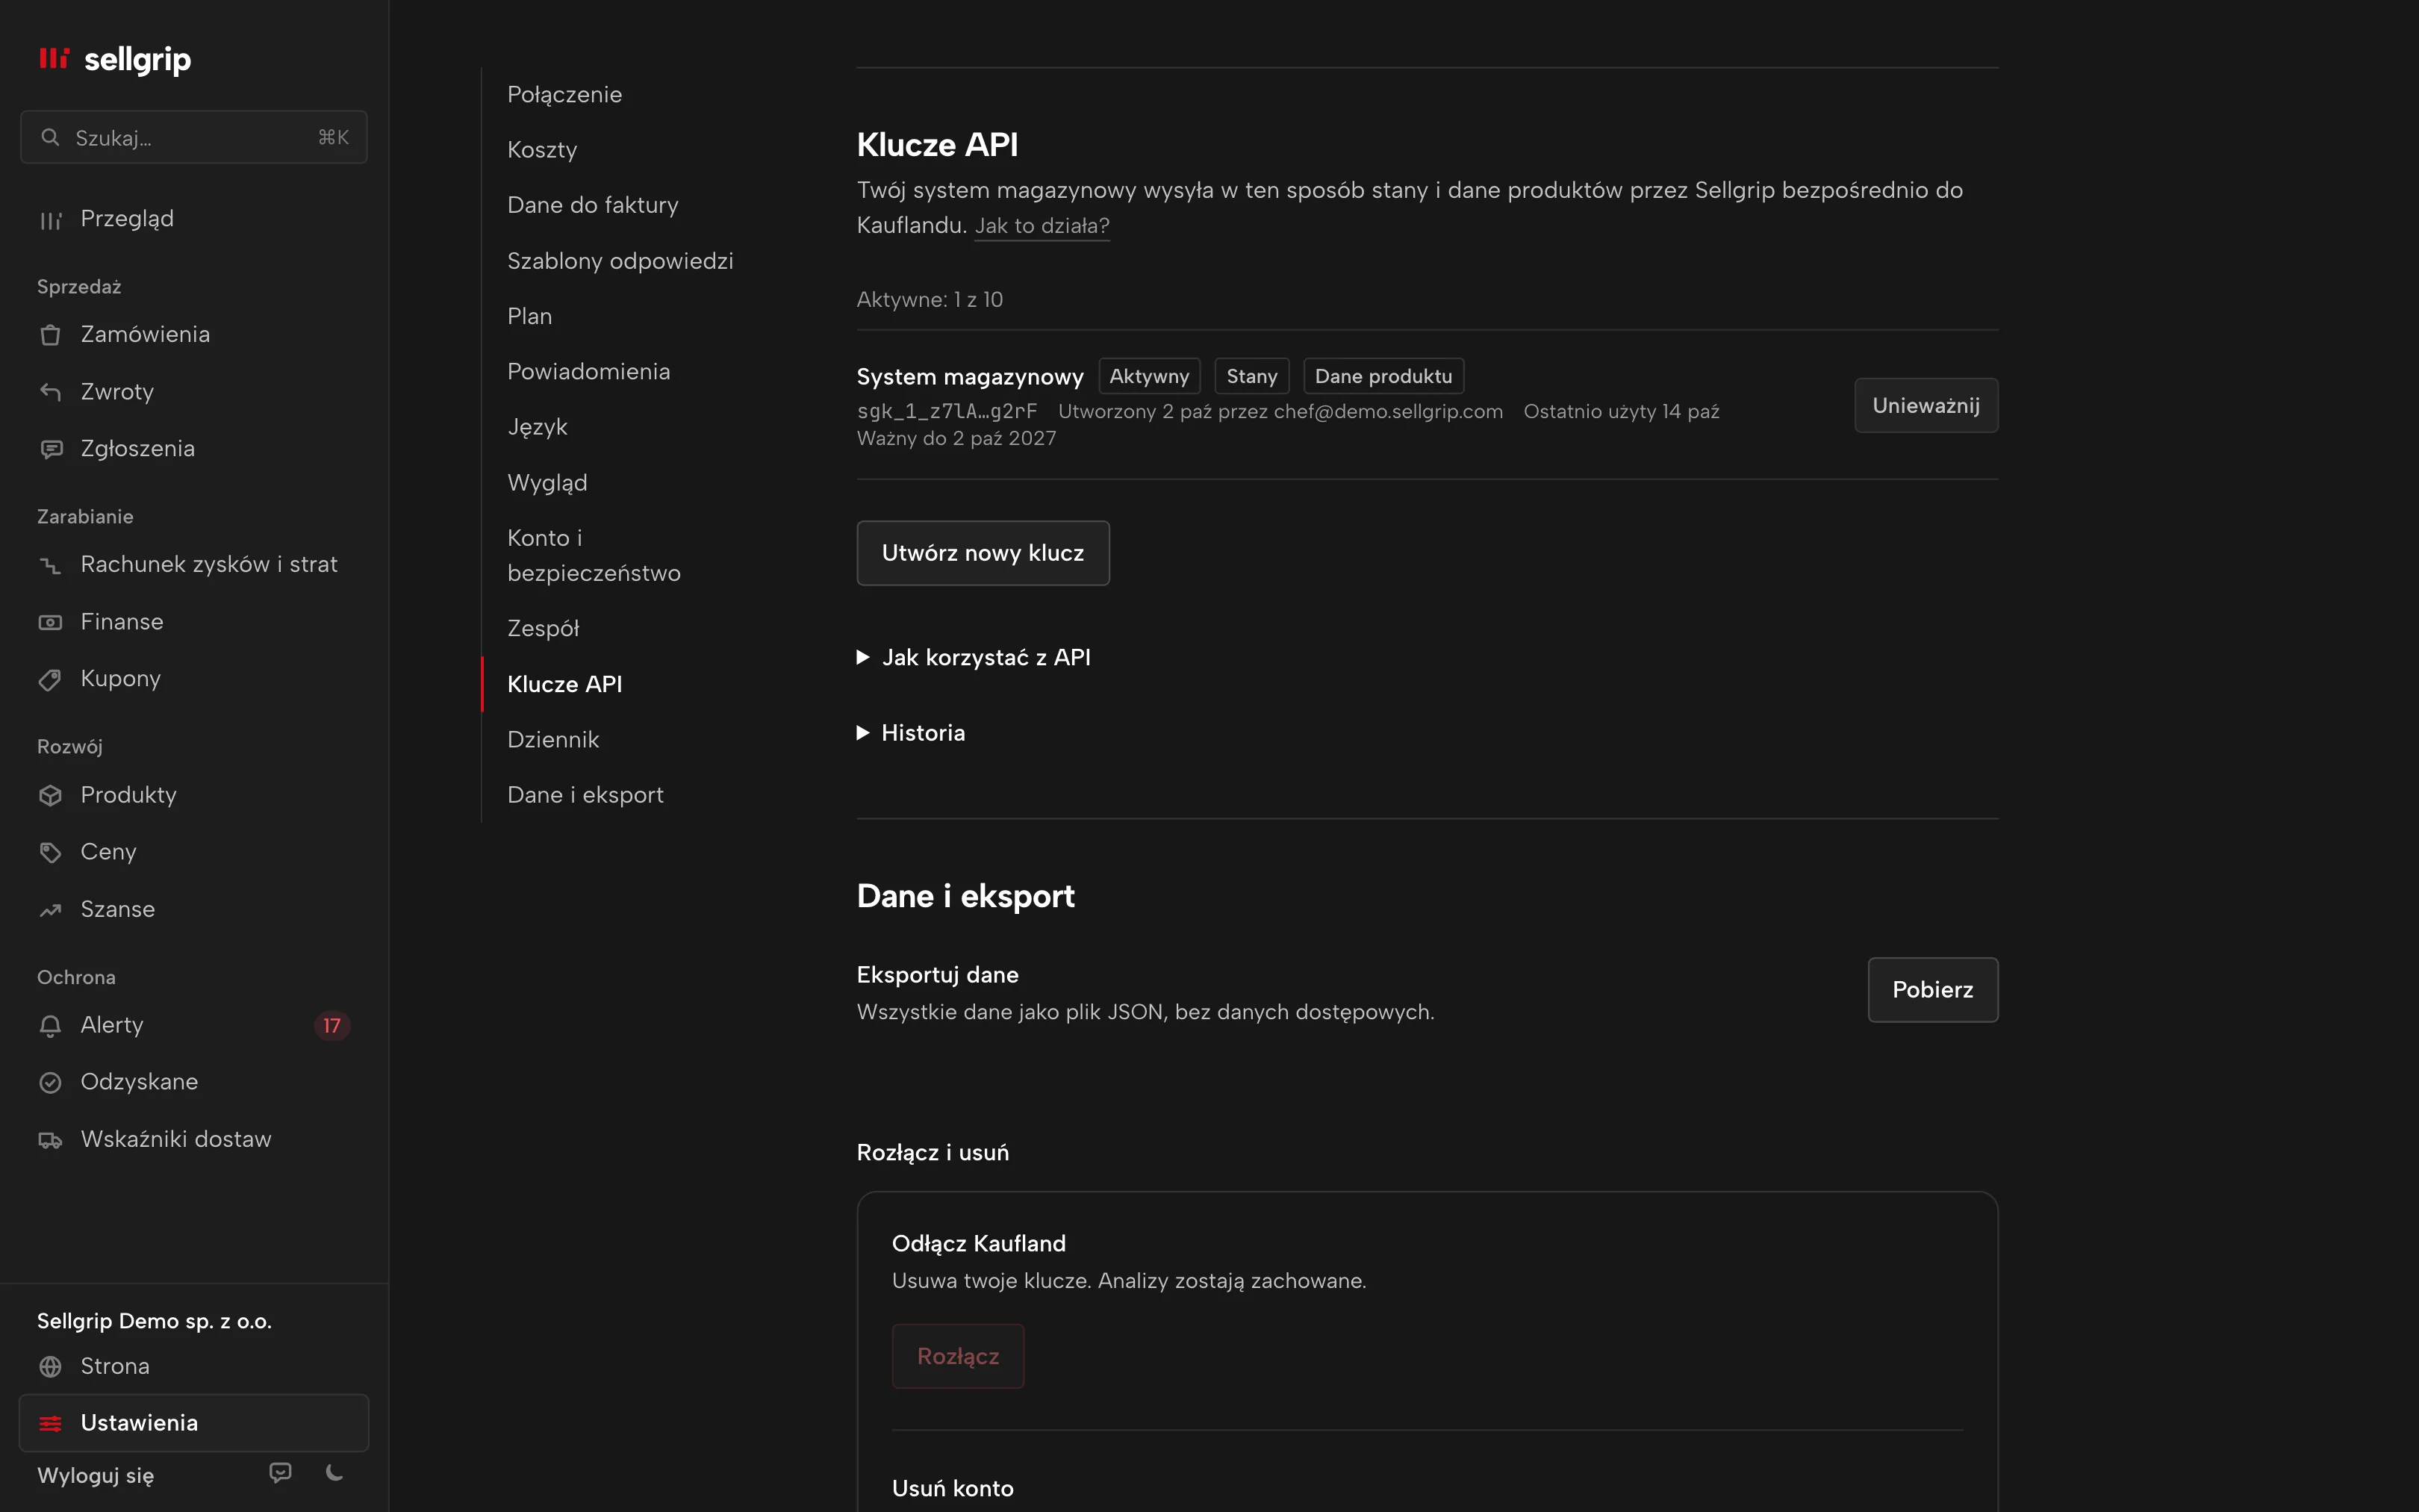
Task: Toggle dark mode with the moon icon
Action: 335,1473
